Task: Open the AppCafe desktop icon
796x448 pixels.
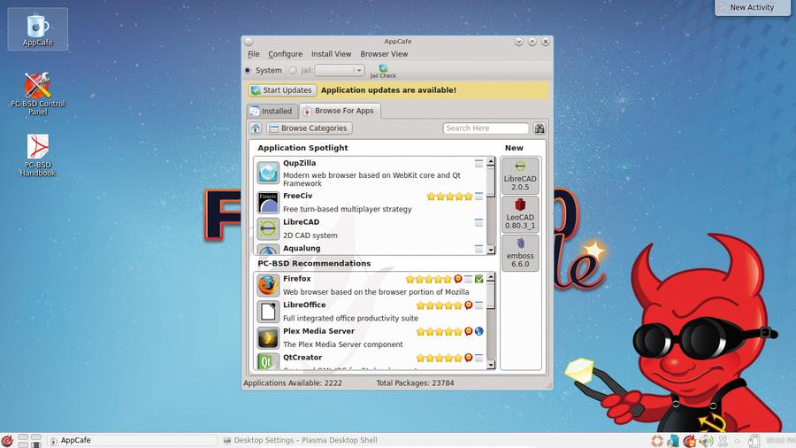Action: [x=37, y=29]
